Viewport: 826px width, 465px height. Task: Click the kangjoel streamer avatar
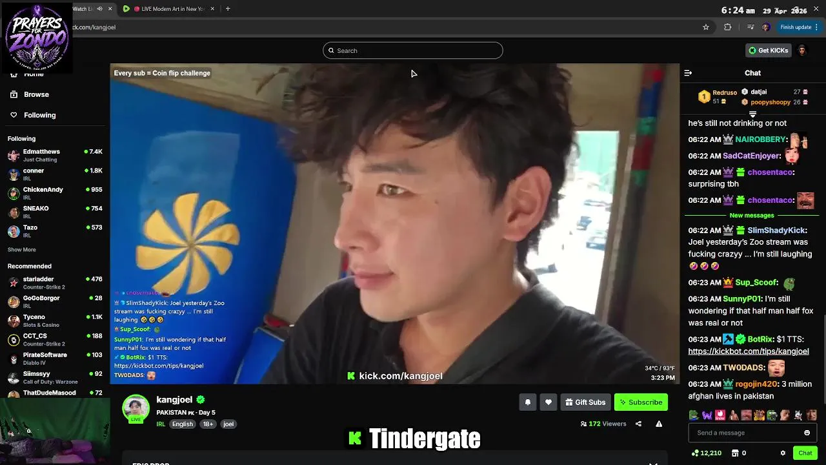(x=136, y=408)
